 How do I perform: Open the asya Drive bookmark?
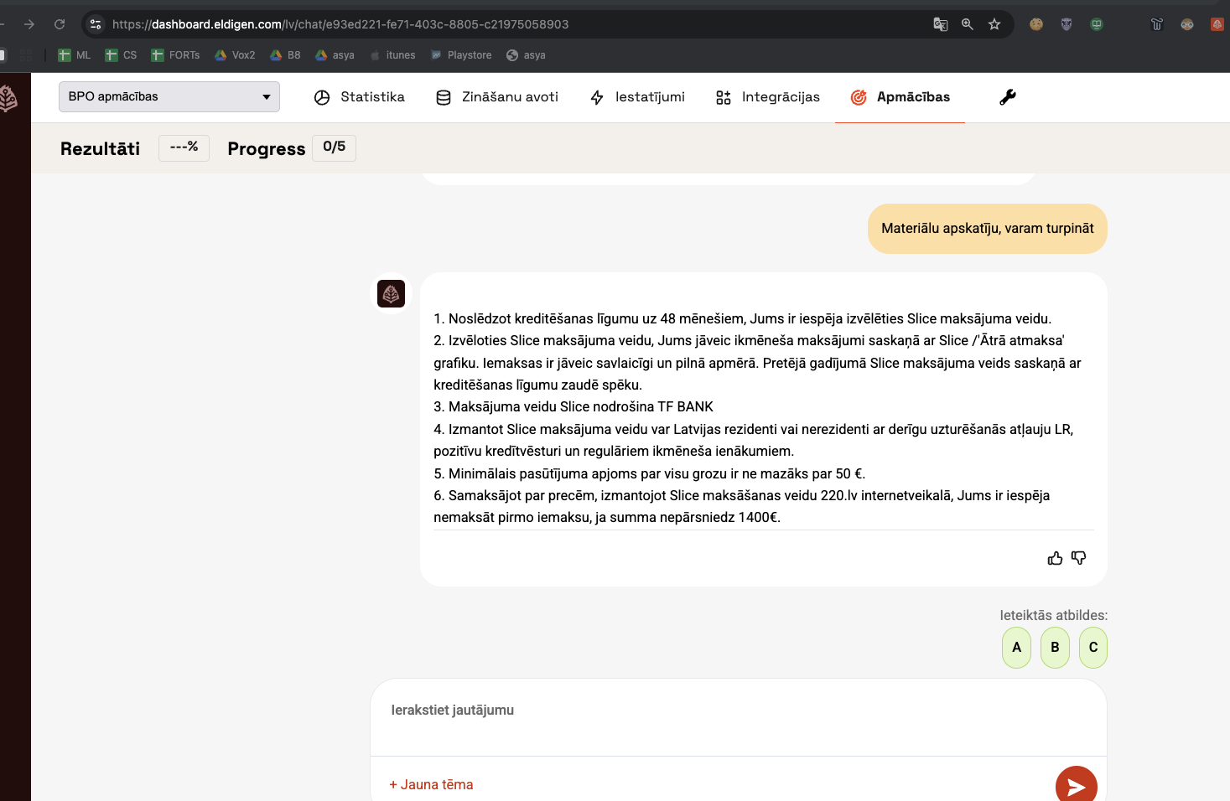335,55
